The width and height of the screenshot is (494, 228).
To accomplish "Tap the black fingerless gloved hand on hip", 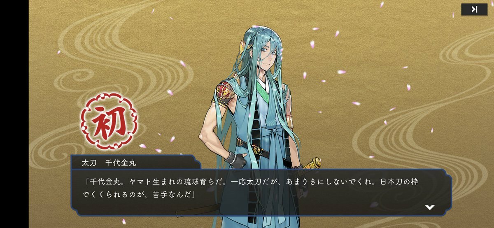I will (x=237, y=158).
